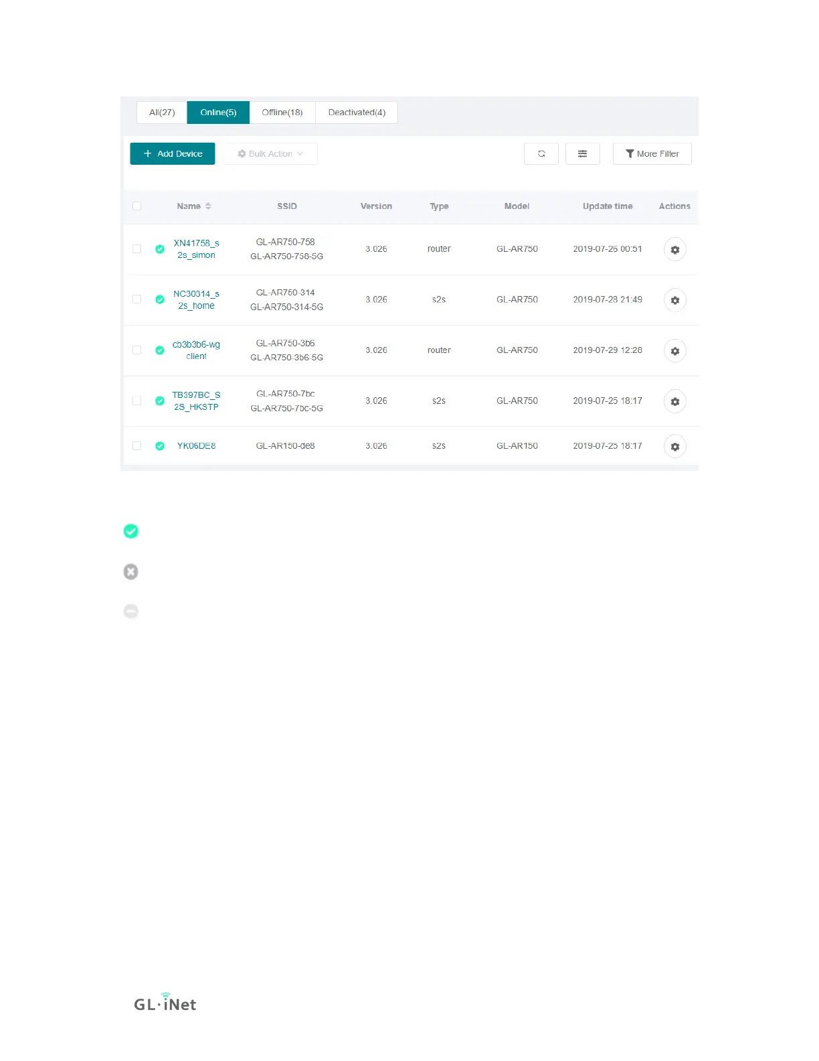Click the Add Device button

173,153
